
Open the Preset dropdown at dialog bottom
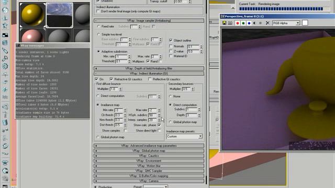pos(155,186)
